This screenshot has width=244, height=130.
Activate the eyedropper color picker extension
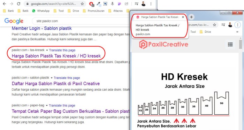(x=99, y=4)
